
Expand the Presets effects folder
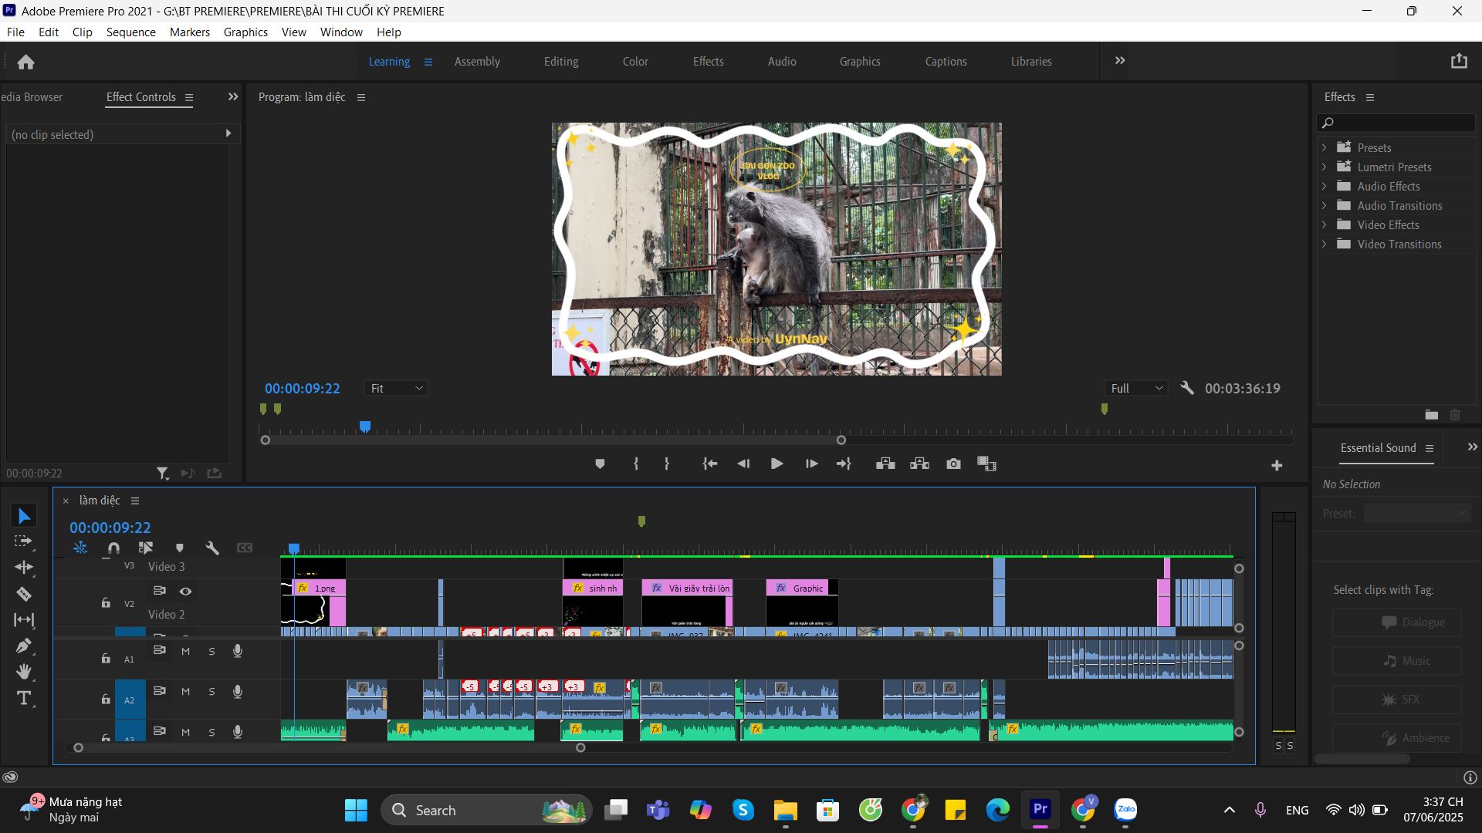[x=1325, y=147]
